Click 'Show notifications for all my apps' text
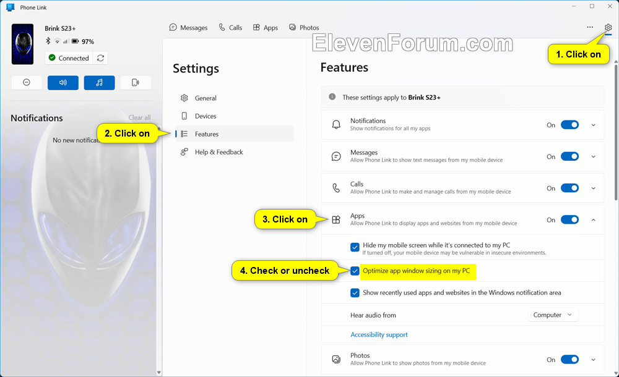This screenshot has width=619, height=377. coord(390,129)
